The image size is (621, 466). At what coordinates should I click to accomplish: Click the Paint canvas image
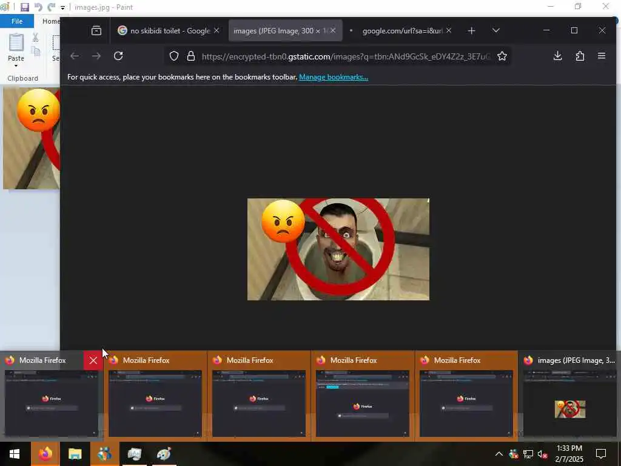click(32, 138)
